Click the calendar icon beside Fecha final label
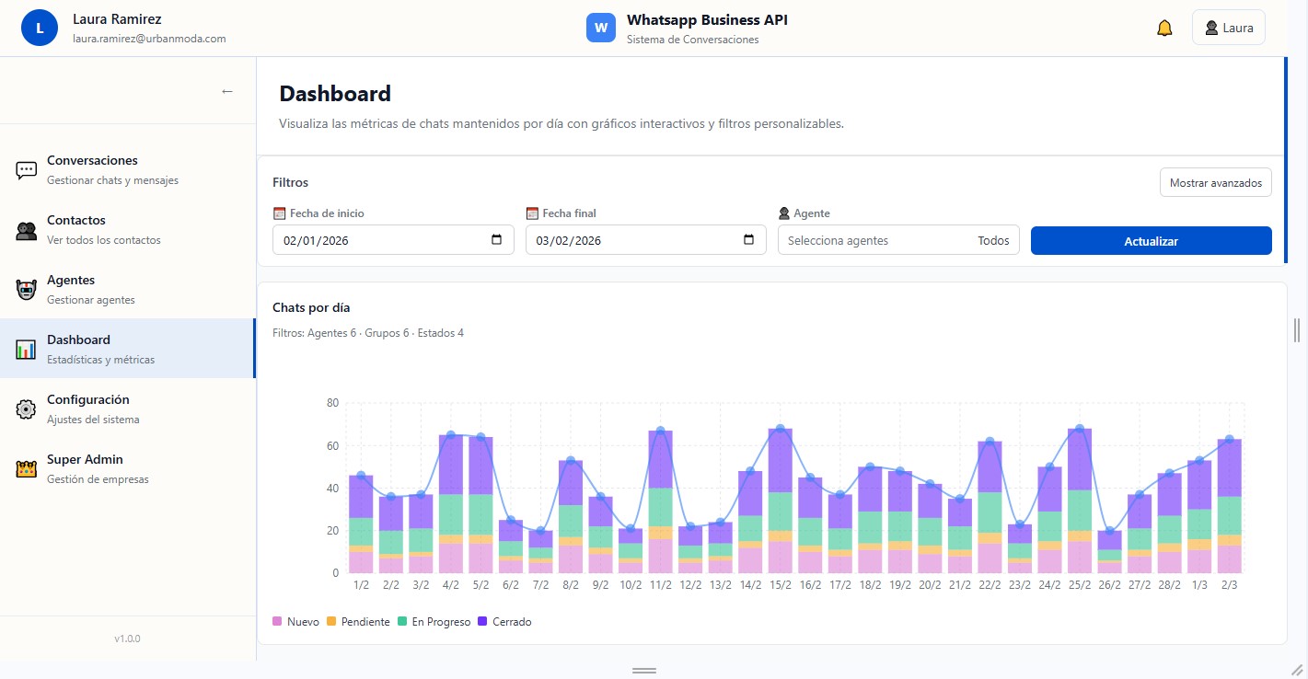The image size is (1308, 679). coord(532,213)
